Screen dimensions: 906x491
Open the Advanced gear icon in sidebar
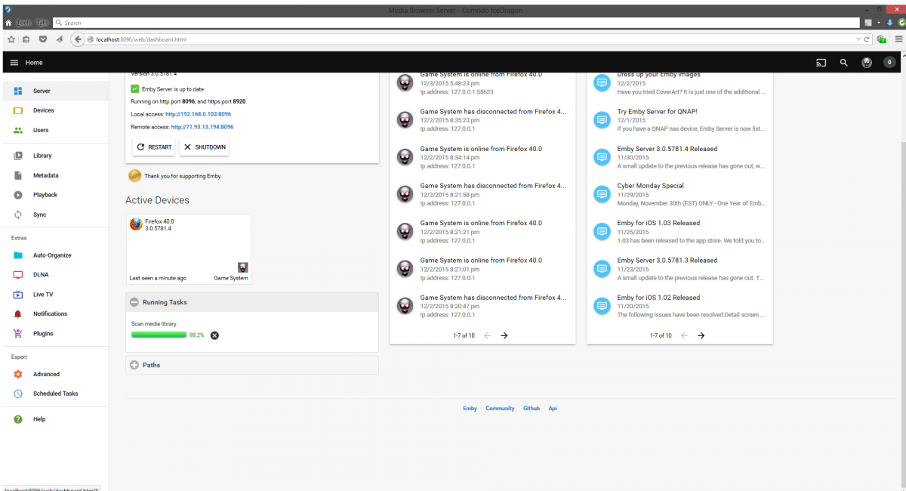(x=18, y=374)
